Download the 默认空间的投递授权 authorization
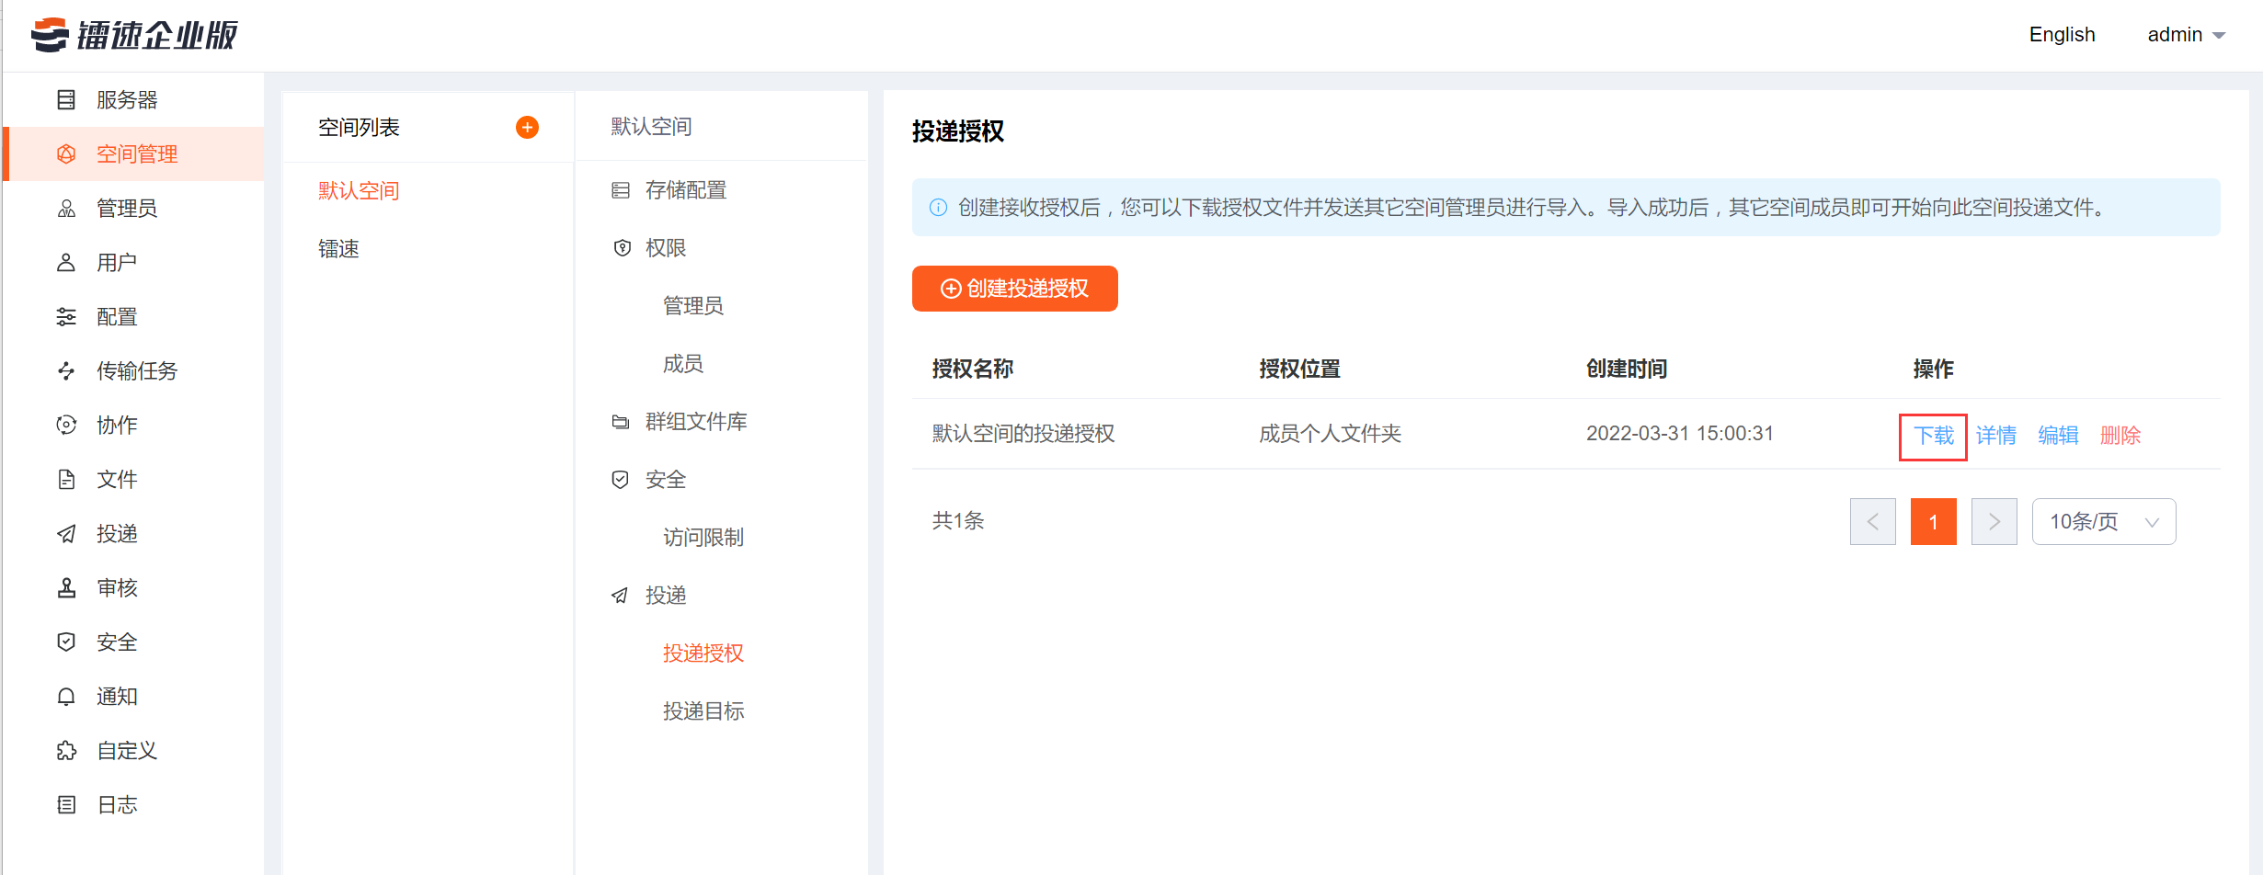The height and width of the screenshot is (875, 2263). (x=1932, y=436)
